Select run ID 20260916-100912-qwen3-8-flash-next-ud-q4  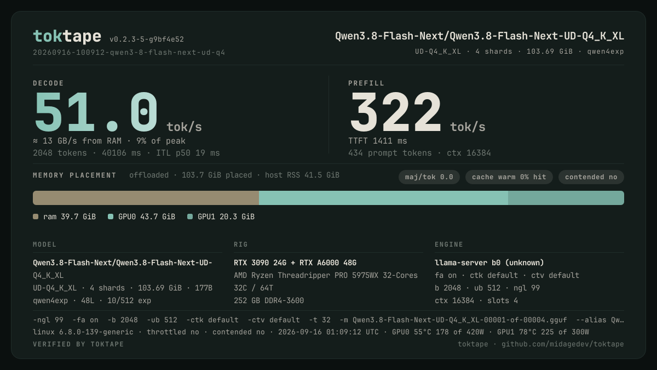point(129,53)
